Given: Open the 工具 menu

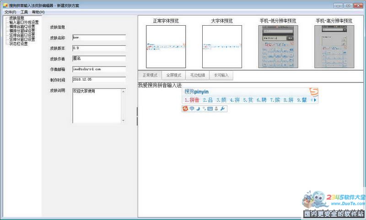Looking at the screenshot, I should pyautogui.click(x=24, y=12).
